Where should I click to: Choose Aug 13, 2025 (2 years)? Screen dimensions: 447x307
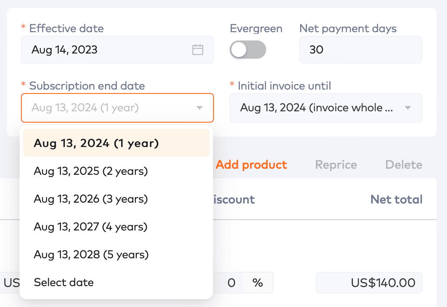click(x=116, y=171)
